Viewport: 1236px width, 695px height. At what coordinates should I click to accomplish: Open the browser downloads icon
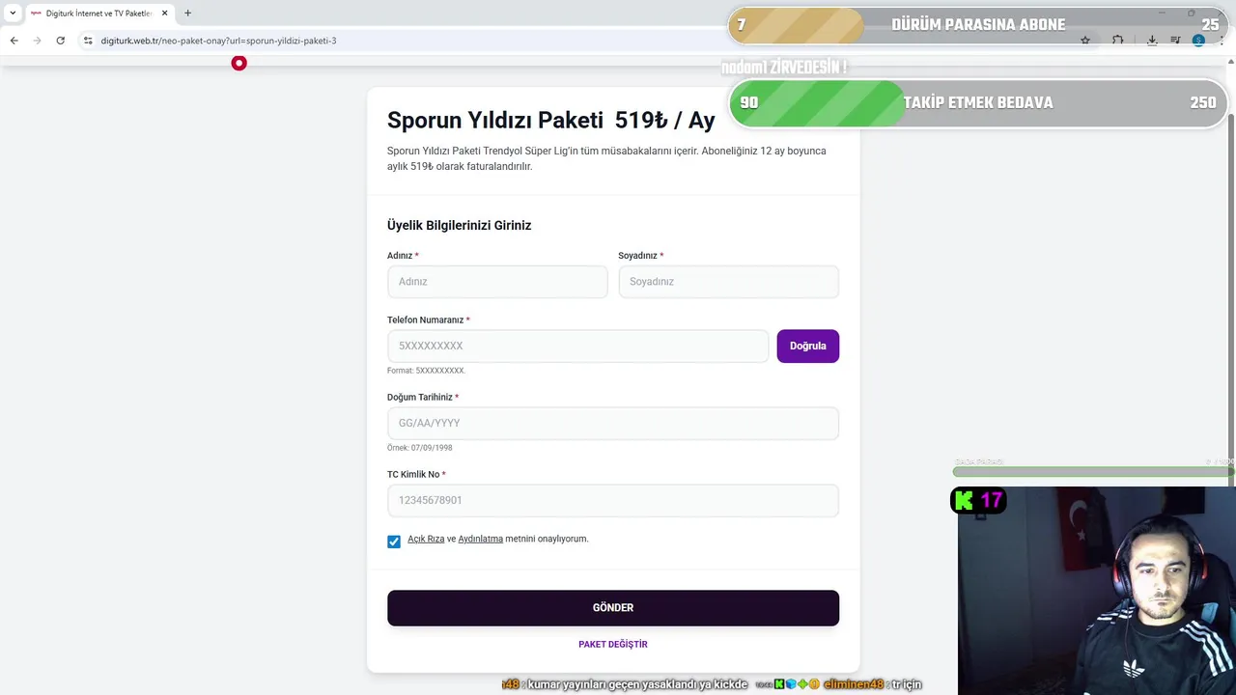pyautogui.click(x=1152, y=41)
